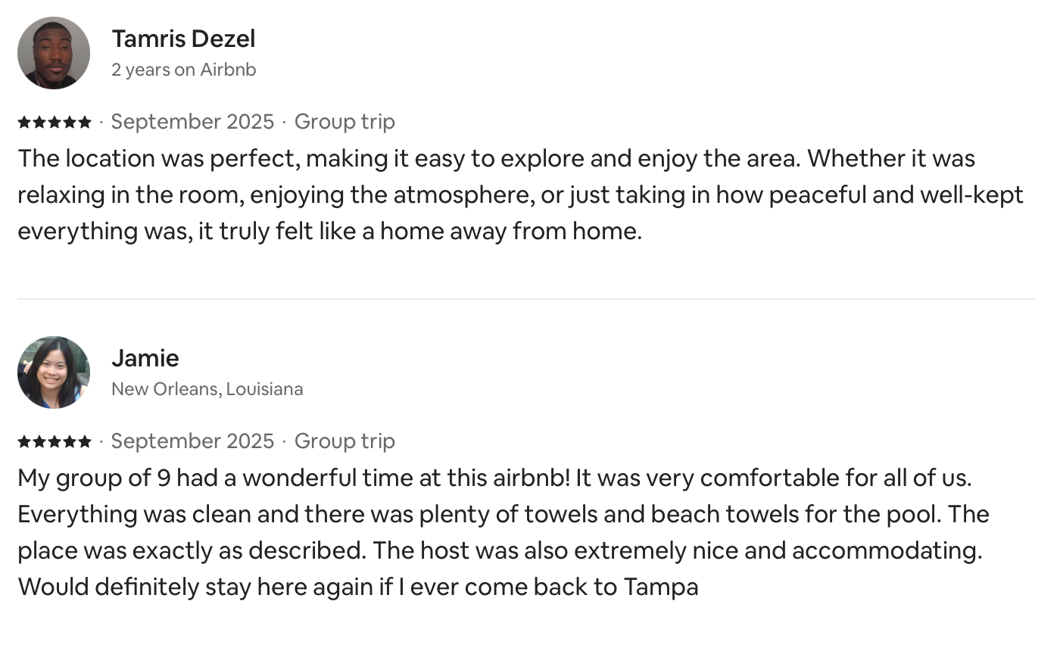Image resolution: width=1060 pixels, height=651 pixels.
Task: Click the word Tampa in Jamie's review
Action: 661,587
